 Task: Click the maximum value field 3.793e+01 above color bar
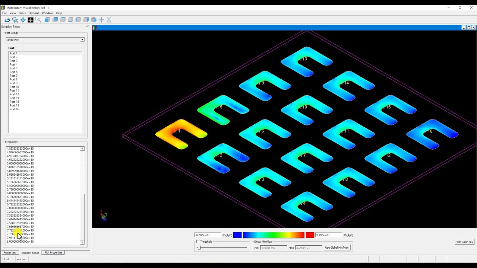click(x=329, y=235)
